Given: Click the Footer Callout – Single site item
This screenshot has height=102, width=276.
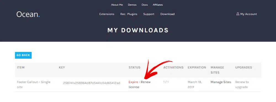Looking at the screenshot, I should point(34,84).
